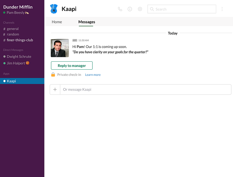The width and height of the screenshot is (233, 177).
Task: Open Dwight Schrute direct message
Action: click(x=17, y=57)
